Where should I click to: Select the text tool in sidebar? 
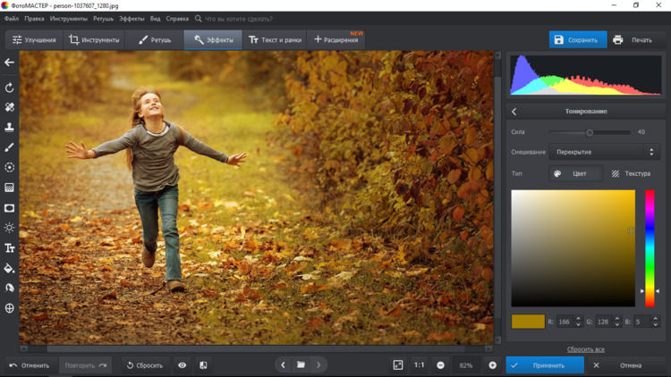10,247
